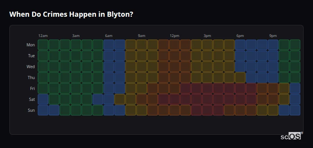Click the Wed 3am green cell
This screenshot has height=148, width=313.
76,67
